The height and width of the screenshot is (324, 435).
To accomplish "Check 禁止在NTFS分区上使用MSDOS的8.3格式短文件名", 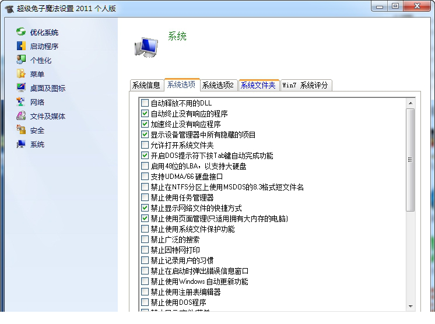I will pyautogui.click(x=145, y=187).
